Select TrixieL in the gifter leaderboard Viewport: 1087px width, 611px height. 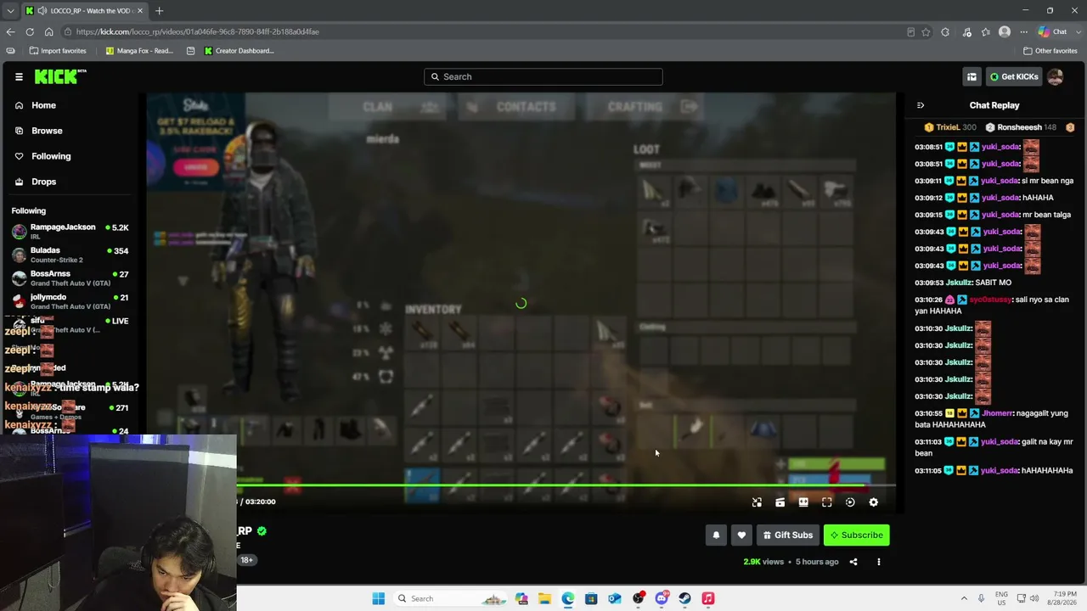pyautogui.click(x=950, y=127)
